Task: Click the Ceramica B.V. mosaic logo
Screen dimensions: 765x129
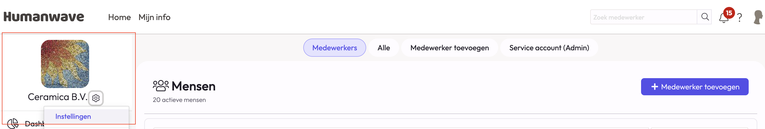Action: coord(65,64)
